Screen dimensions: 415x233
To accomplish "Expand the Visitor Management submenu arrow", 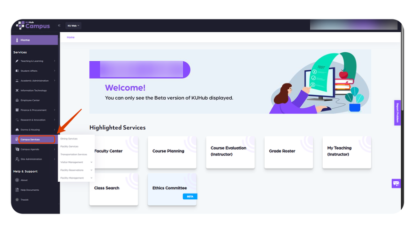I will [91, 162].
